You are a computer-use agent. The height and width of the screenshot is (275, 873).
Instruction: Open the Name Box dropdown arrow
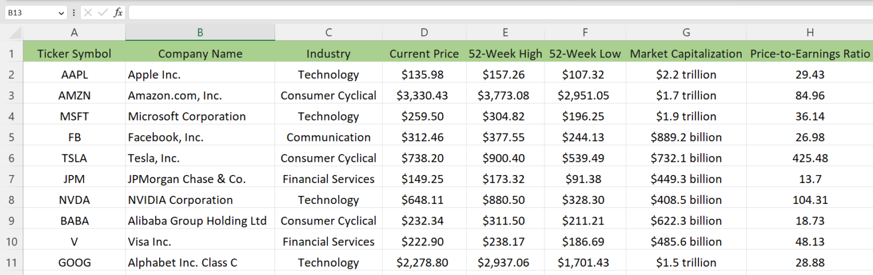coord(61,13)
